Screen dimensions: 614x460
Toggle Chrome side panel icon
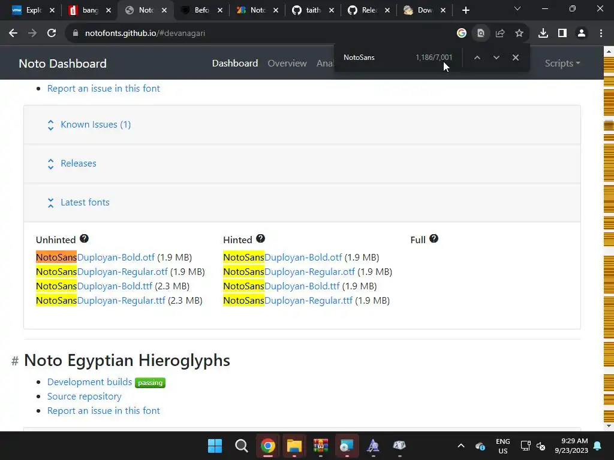(562, 34)
